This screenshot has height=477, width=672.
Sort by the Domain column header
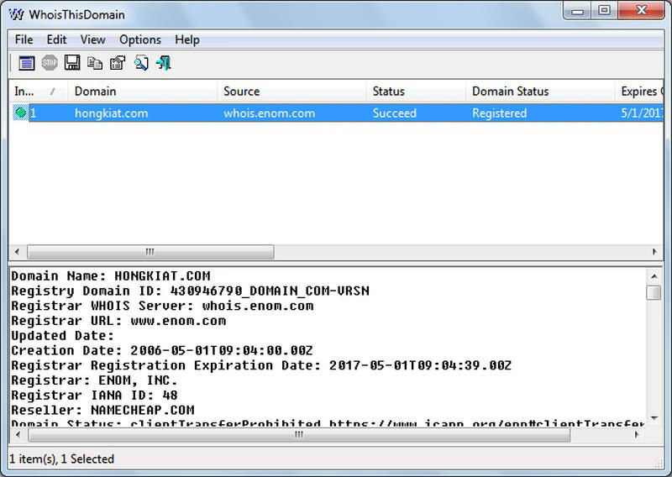pos(142,92)
